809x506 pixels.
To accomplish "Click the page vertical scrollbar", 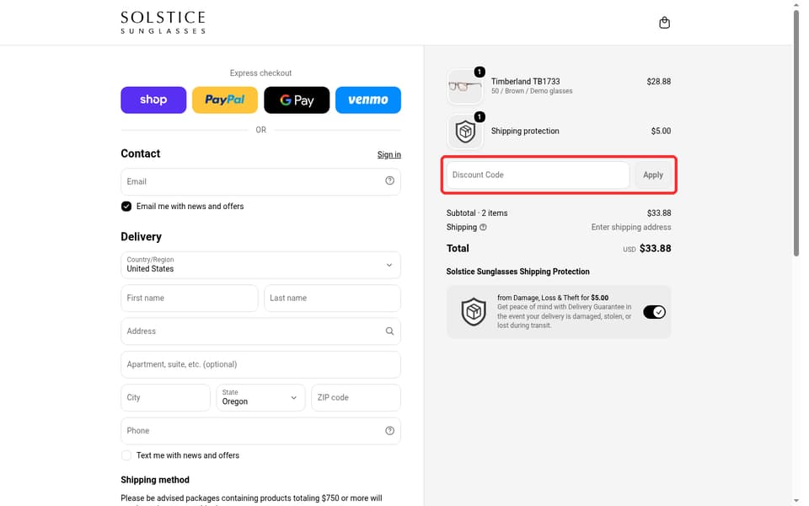I will tap(796, 133).
